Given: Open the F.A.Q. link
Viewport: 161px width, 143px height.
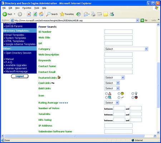Looking at the screenshot, I should click(9, 62).
